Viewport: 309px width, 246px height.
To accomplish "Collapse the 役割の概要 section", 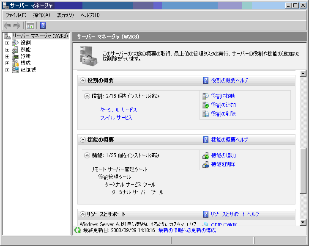I will [x=83, y=80].
